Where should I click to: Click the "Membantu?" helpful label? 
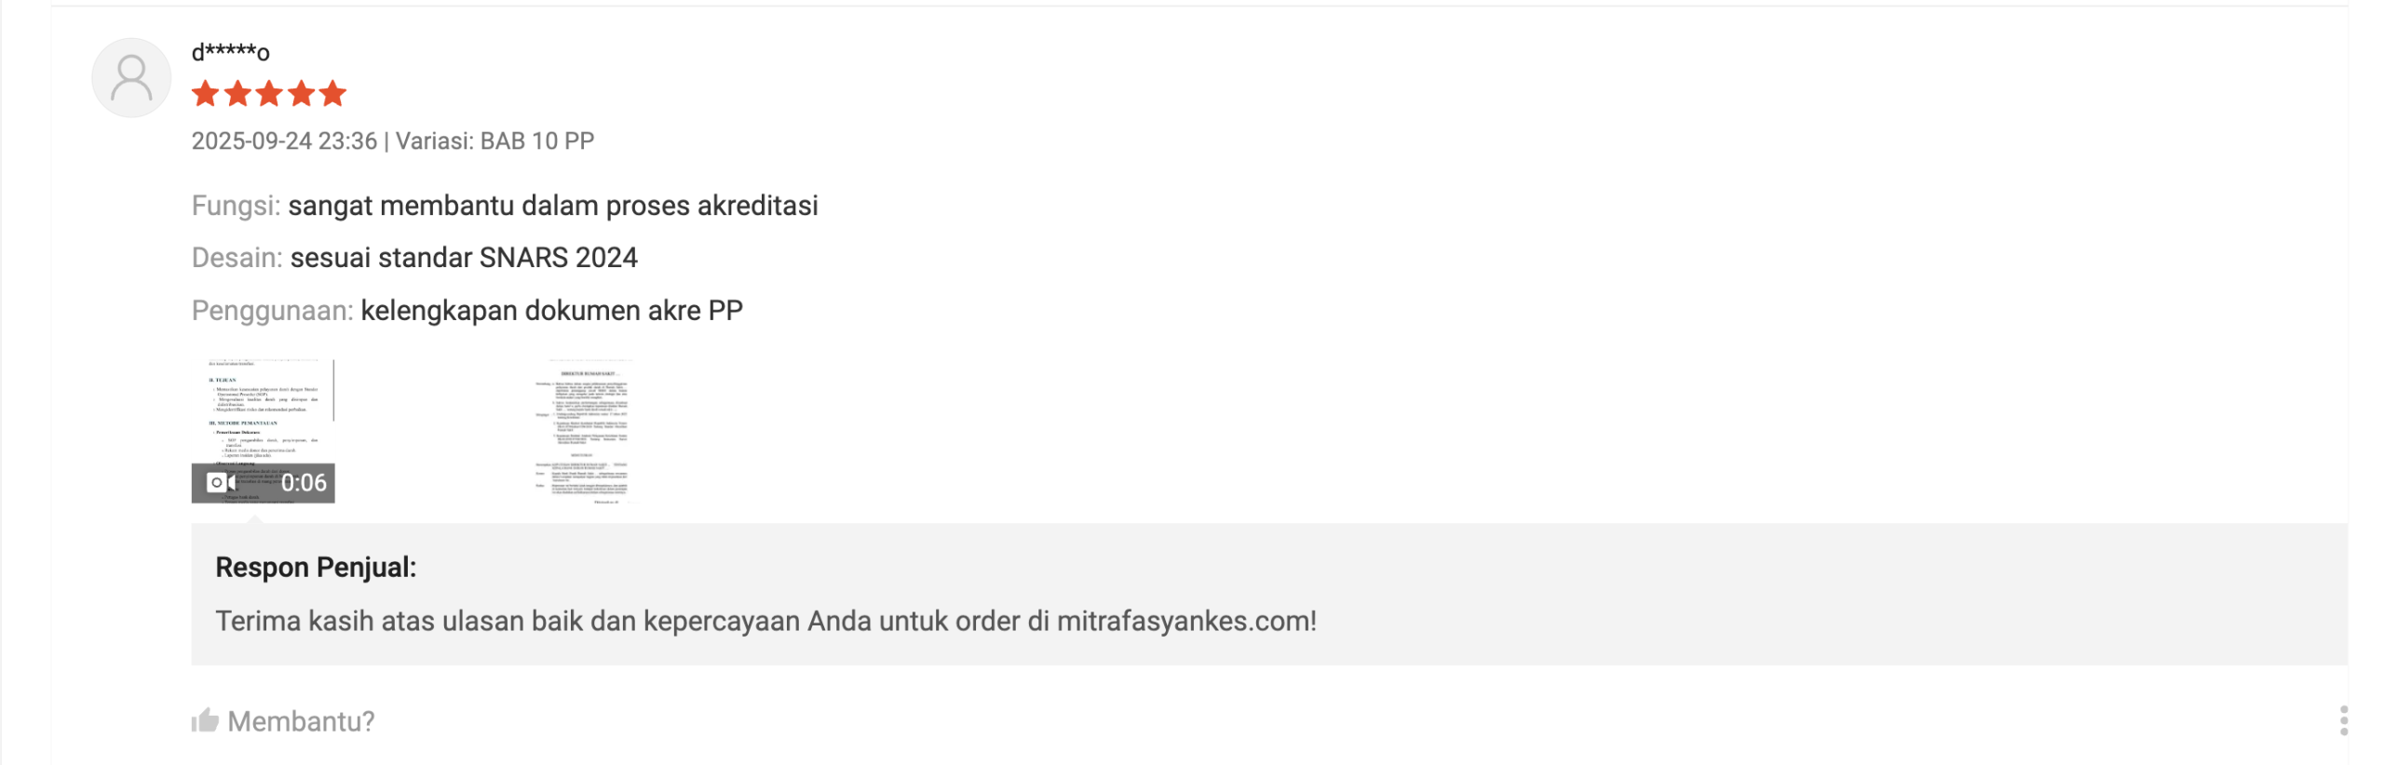[x=301, y=721]
